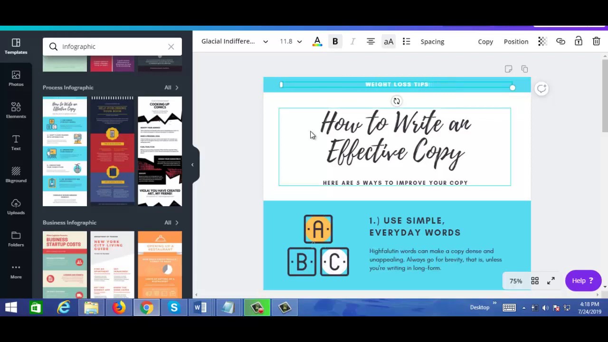Open the Photos sidebar tab
This screenshot has width=608, height=342.
pos(16,79)
